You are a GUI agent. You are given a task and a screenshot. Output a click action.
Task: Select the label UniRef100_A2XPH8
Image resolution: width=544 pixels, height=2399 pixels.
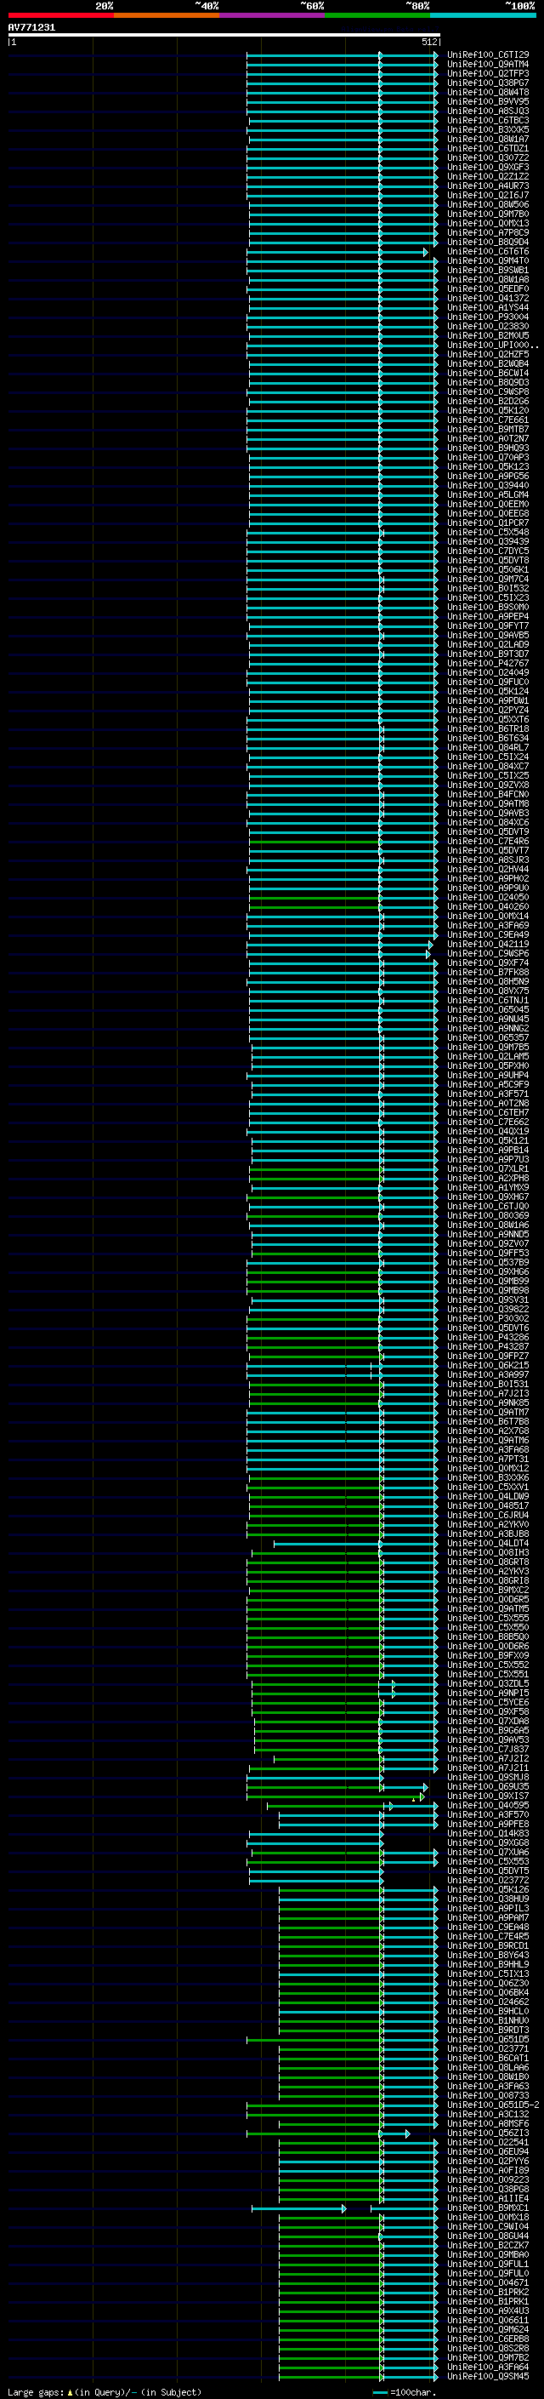coord(488,1178)
